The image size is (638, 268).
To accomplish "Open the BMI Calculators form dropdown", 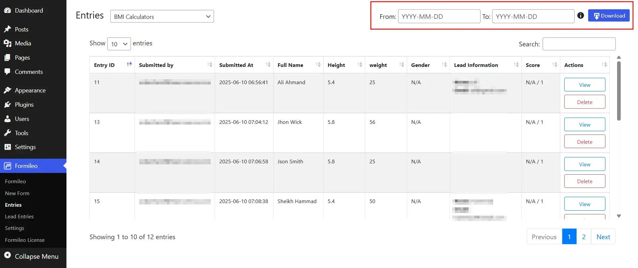I will (162, 17).
